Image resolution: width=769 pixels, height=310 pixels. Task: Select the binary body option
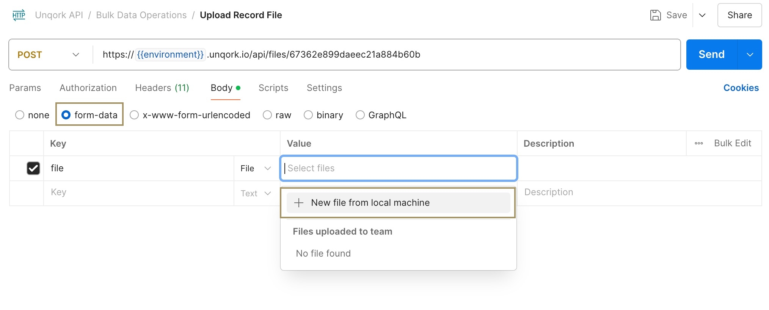[308, 115]
